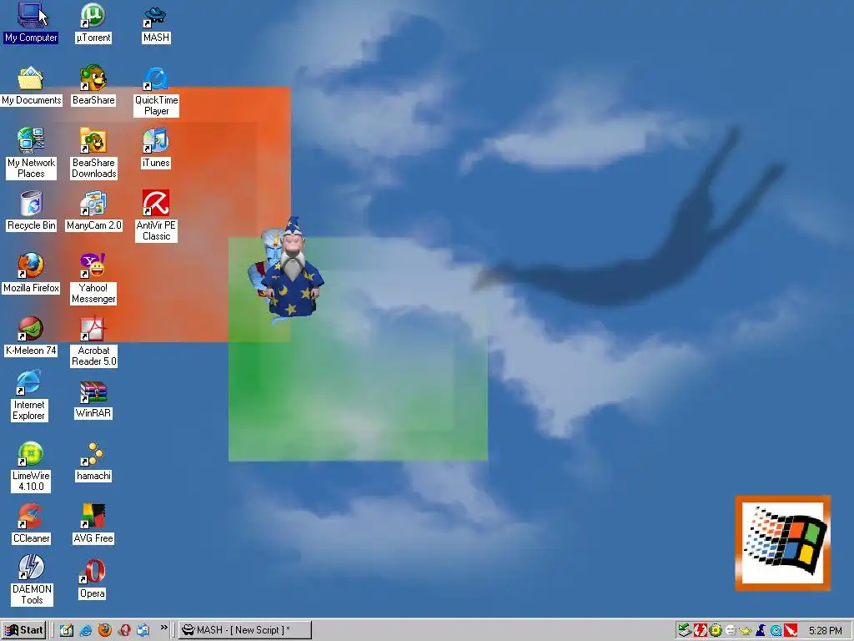Launch Internet Explorer from Quick Launch

pos(86,630)
